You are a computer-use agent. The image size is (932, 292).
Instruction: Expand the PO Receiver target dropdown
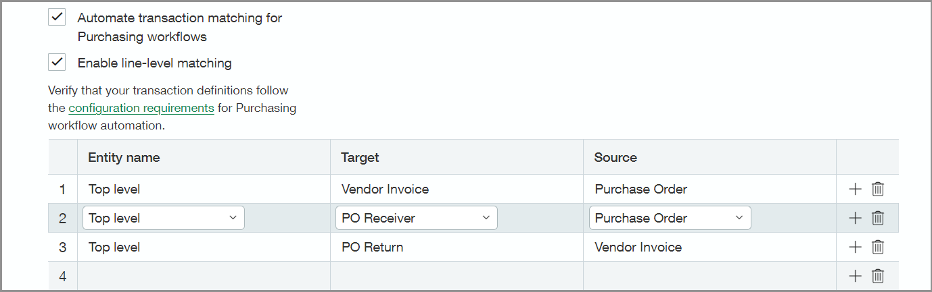[x=416, y=218]
